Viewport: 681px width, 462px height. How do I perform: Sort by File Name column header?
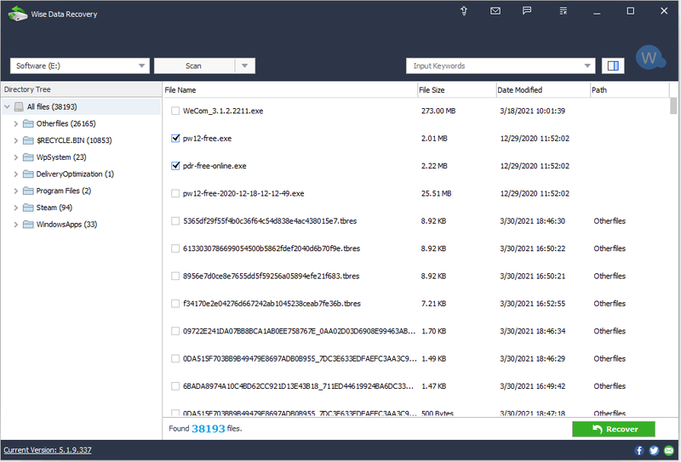pyautogui.click(x=289, y=90)
